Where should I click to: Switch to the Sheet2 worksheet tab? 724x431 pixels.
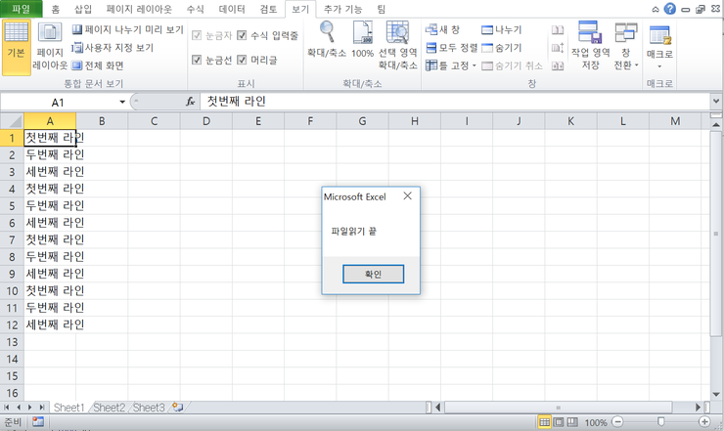tap(110, 407)
